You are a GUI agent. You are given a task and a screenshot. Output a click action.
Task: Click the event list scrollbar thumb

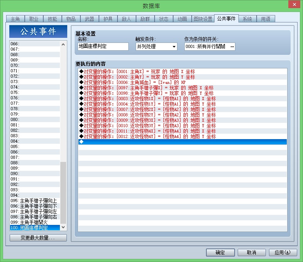[63, 193]
